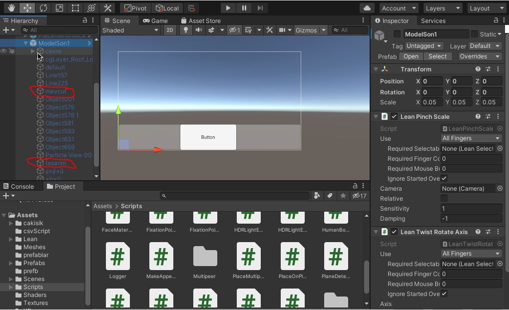
Task: Select the Scale tool in the toolbar
Action: click(59, 7)
